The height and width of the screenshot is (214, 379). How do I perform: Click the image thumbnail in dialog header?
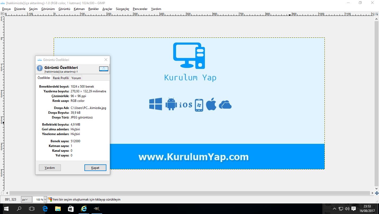coord(104,69)
